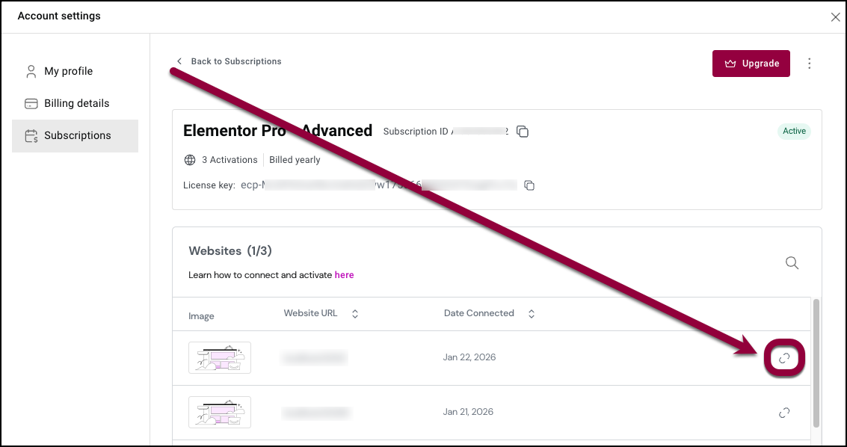Click the search icon in Websites section
Image resolution: width=847 pixels, height=447 pixels.
[x=792, y=262]
